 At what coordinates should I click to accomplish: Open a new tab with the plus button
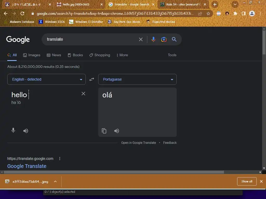(x=215, y=4)
